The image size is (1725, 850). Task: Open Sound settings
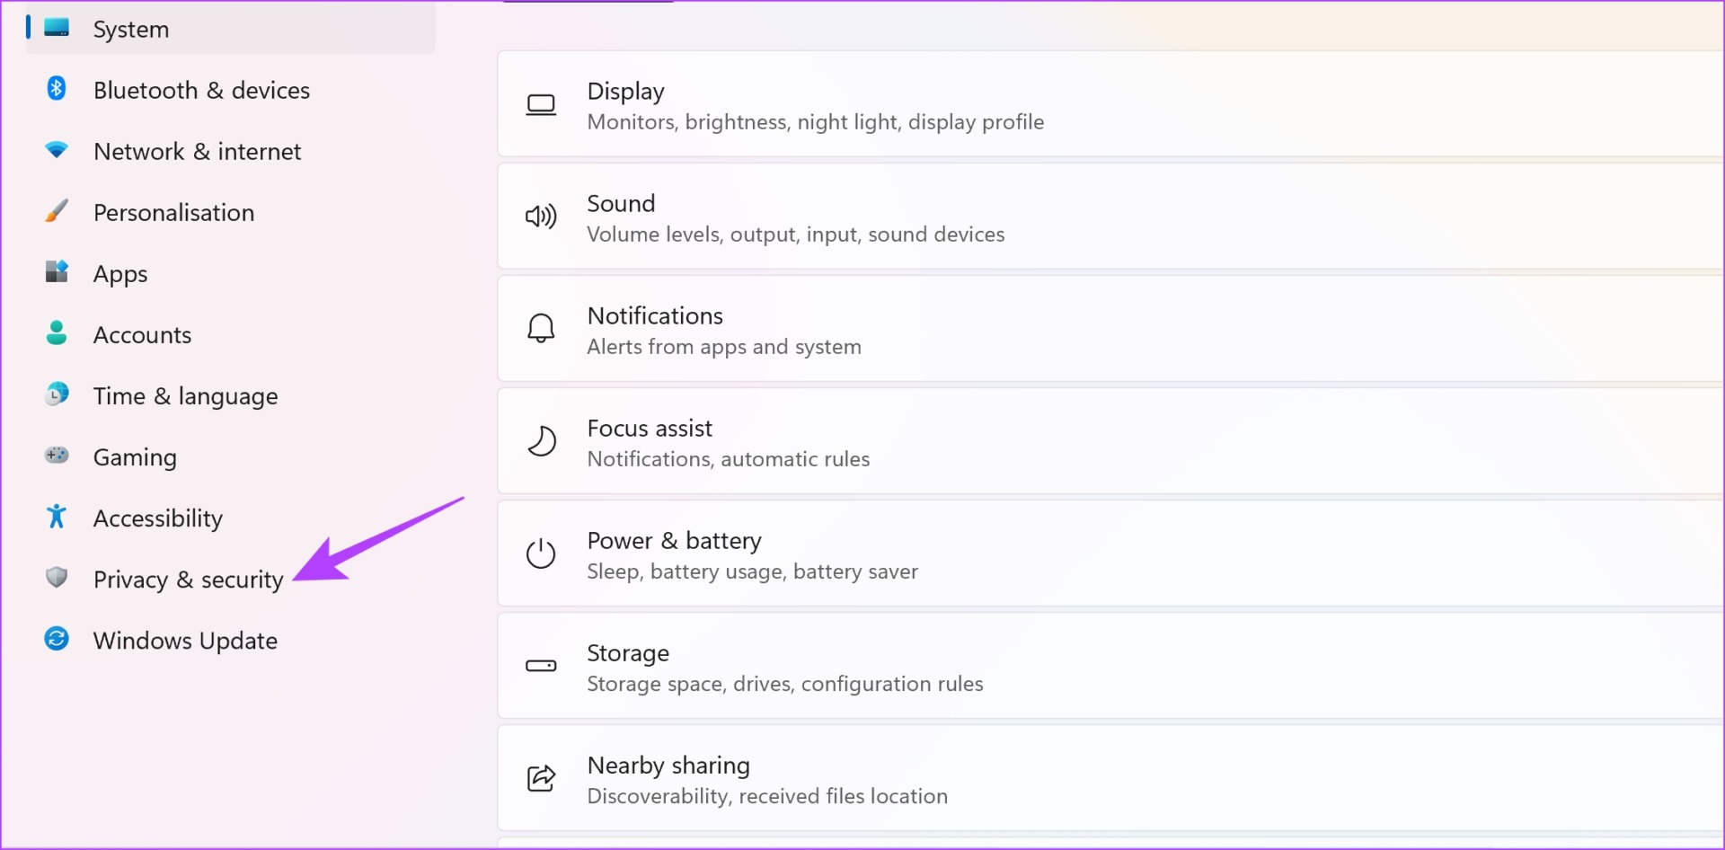click(x=1111, y=217)
